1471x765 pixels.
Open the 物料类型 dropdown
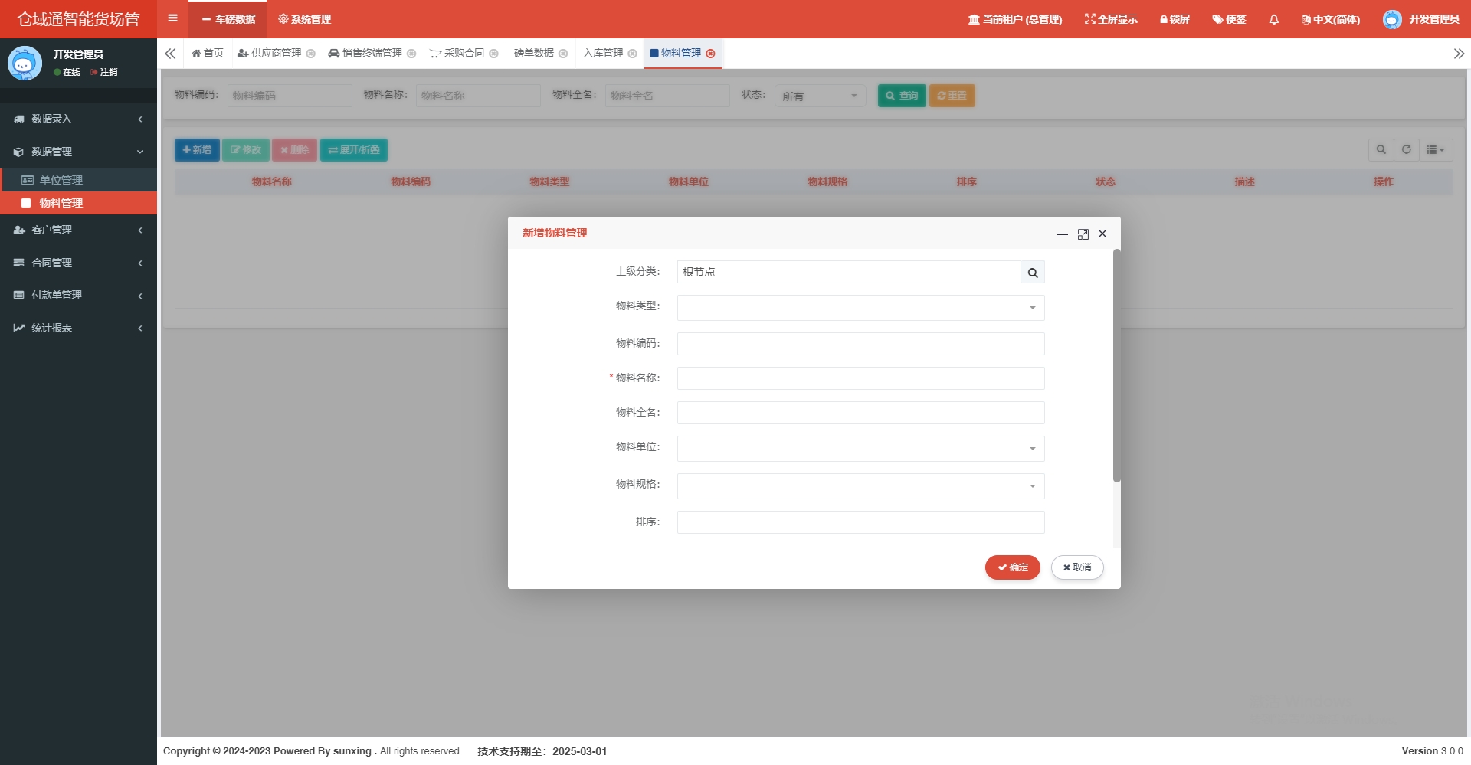click(x=860, y=308)
